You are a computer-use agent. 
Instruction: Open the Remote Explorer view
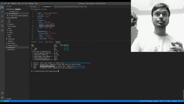tap(2, 26)
